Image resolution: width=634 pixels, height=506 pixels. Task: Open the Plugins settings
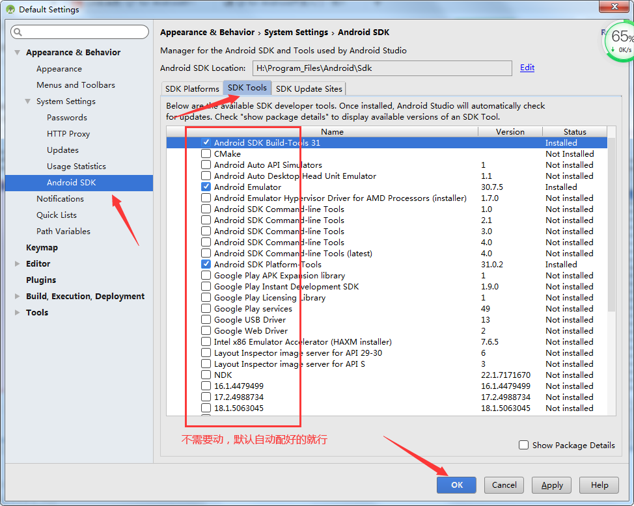click(41, 280)
